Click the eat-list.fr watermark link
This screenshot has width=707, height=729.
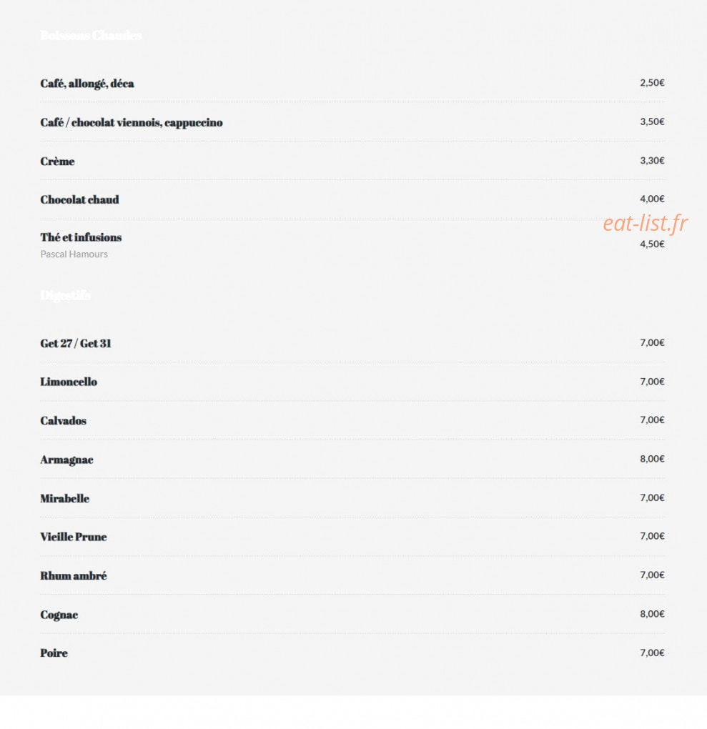click(645, 223)
